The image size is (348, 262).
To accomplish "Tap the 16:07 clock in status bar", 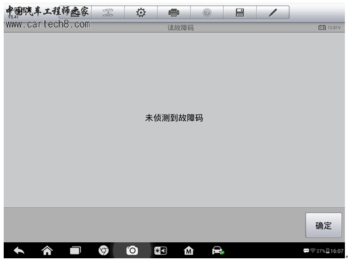I will click(x=337, y=251).
